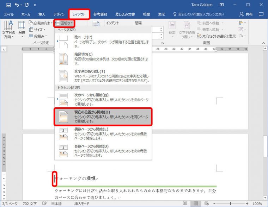Click the Tell Me search box
This screenshot has width=268, height=207.
pos(199,14)
